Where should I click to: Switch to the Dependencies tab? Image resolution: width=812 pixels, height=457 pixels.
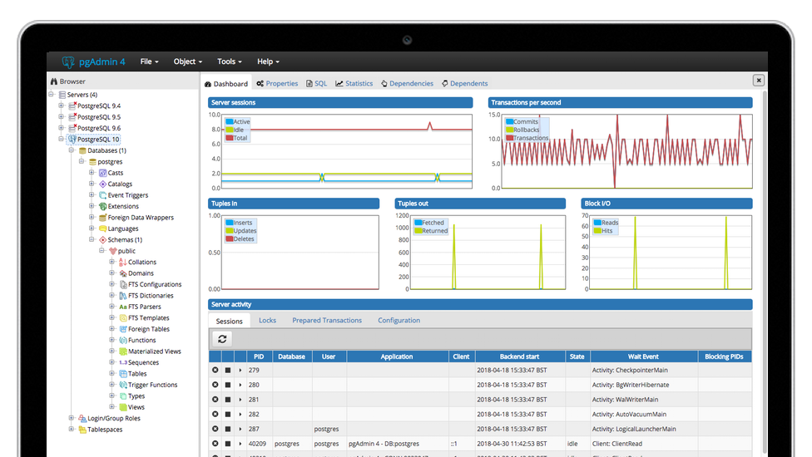[407, 83]
